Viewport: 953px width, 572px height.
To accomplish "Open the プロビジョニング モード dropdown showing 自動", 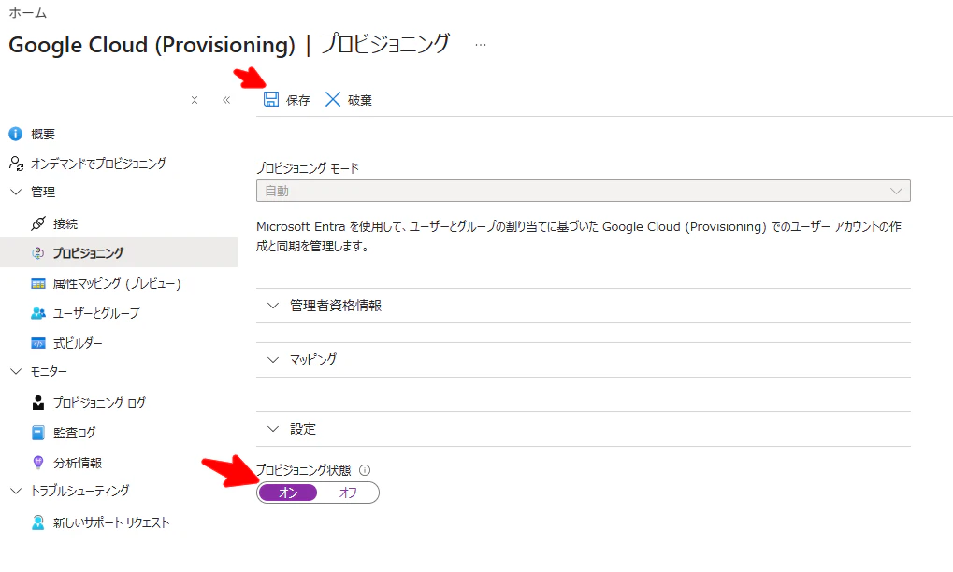I will (x=584, y=191).
